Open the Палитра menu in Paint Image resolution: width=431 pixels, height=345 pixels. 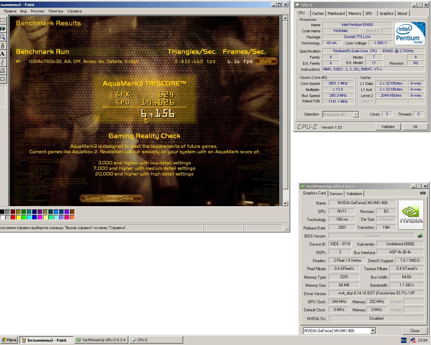(56, 11)
